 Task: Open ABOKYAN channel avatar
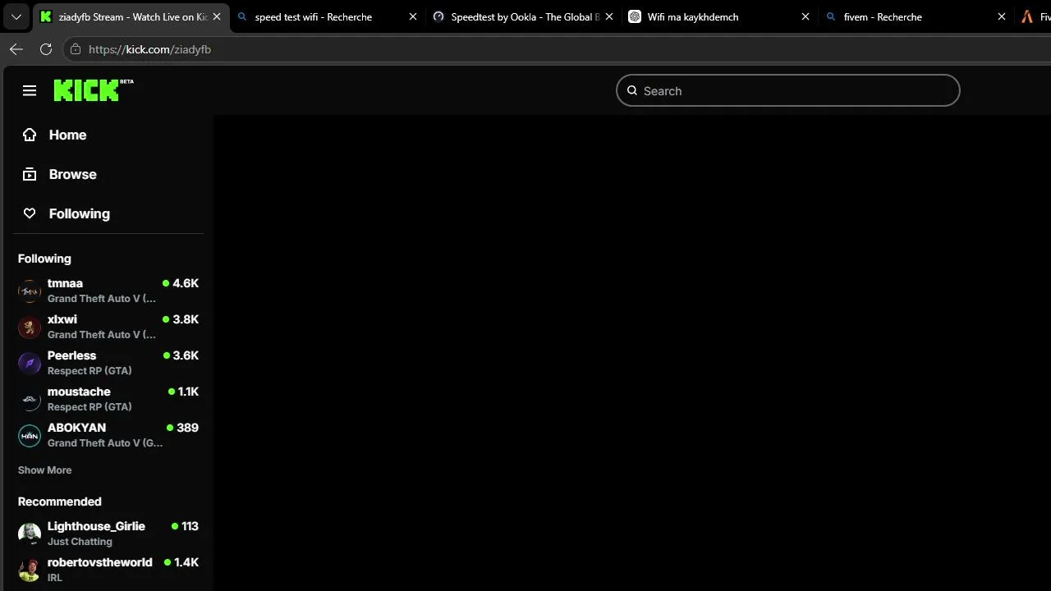tap(30, 435)
